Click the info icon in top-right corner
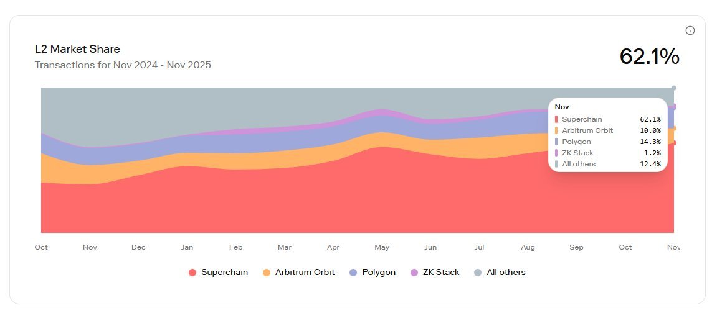The height and width of the screenshot is (313, 712). pos(690,30)
